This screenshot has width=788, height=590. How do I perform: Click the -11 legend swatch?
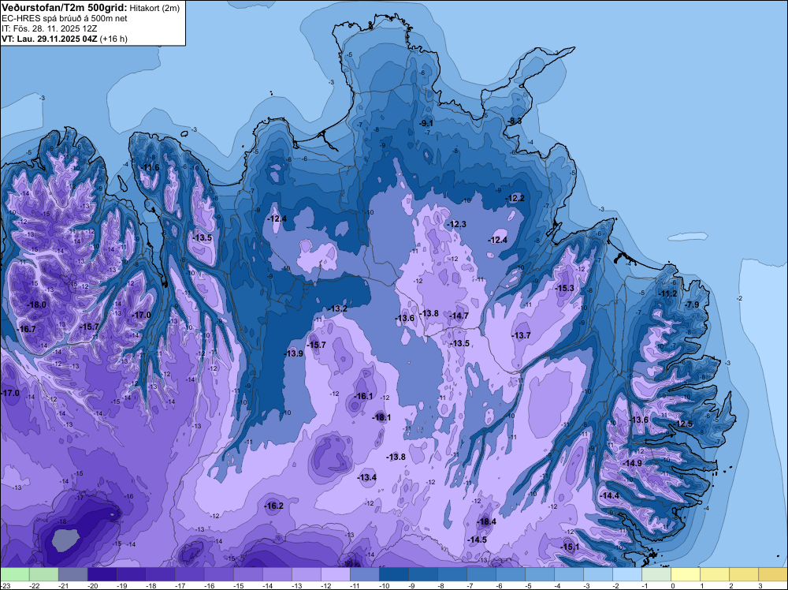pos(364,574)
